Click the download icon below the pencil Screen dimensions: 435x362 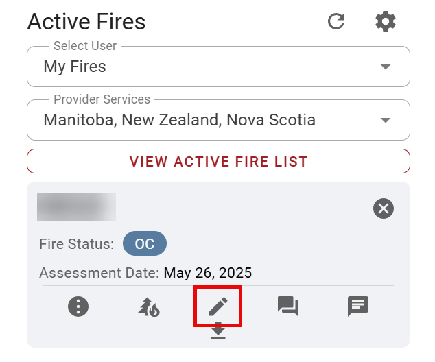pos(218,331)
